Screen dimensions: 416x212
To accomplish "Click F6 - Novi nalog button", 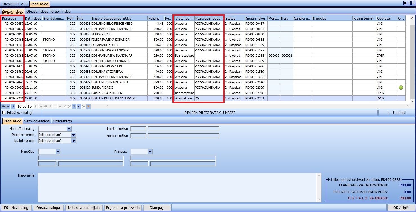I will coord(16,208).
